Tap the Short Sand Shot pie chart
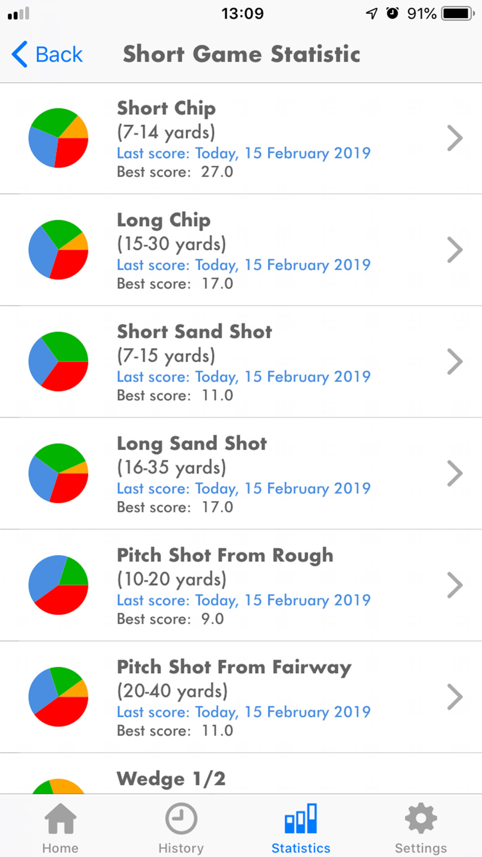482x857 pixels. pyautogui.click(x=58, y=362)
